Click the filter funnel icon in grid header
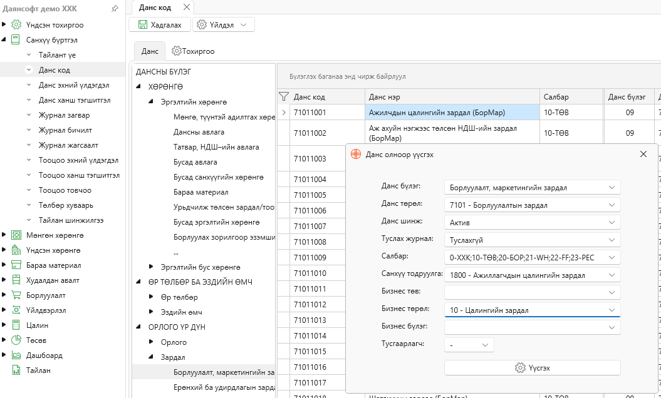This screenshot has height=398, width=661. click(284, 97)
